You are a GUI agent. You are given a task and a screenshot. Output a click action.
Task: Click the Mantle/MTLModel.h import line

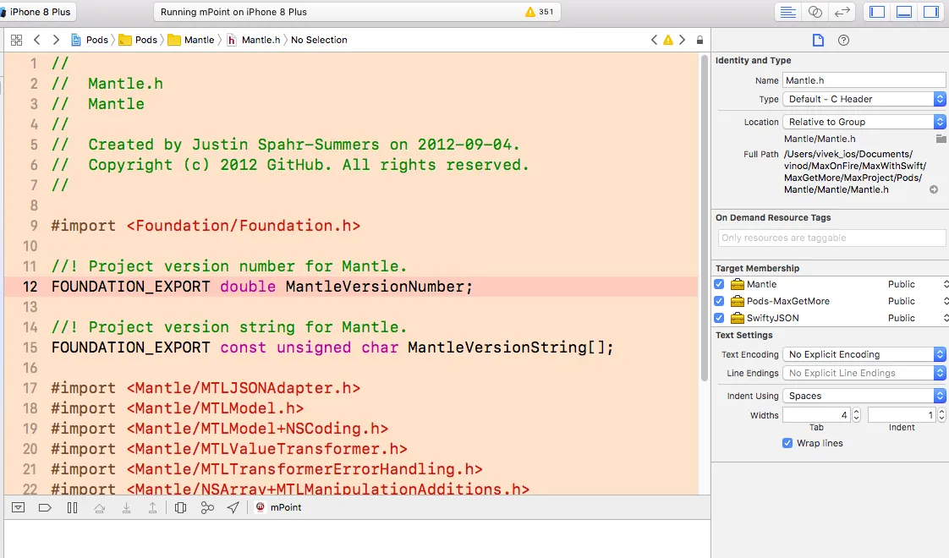click(x=178, y=408)
